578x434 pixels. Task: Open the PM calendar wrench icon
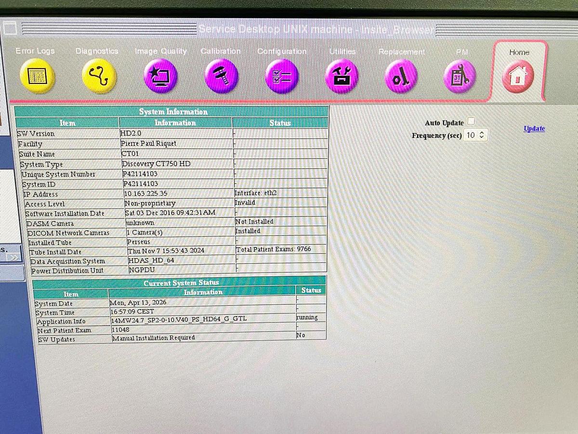pyautogui.click(x=460, y=77)
